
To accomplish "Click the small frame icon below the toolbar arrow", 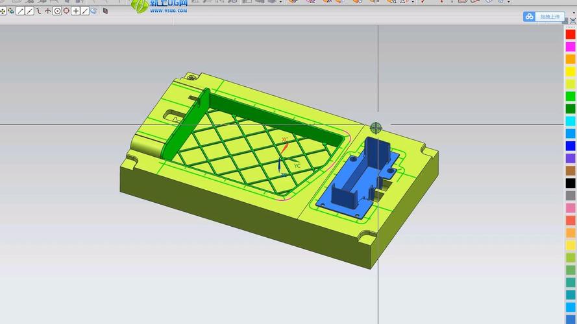I will (x=572, y=21).
